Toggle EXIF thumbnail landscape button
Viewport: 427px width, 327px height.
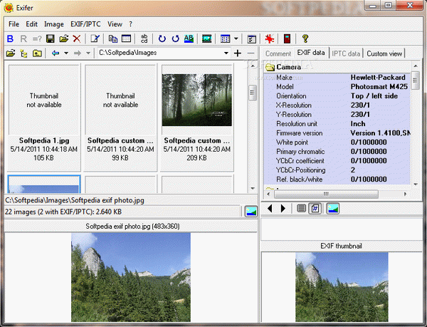pyautogui.click(x=333, y=209)
